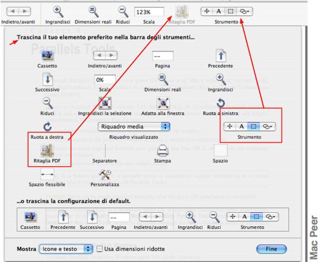Click the Fine button

tap(271, 249)
